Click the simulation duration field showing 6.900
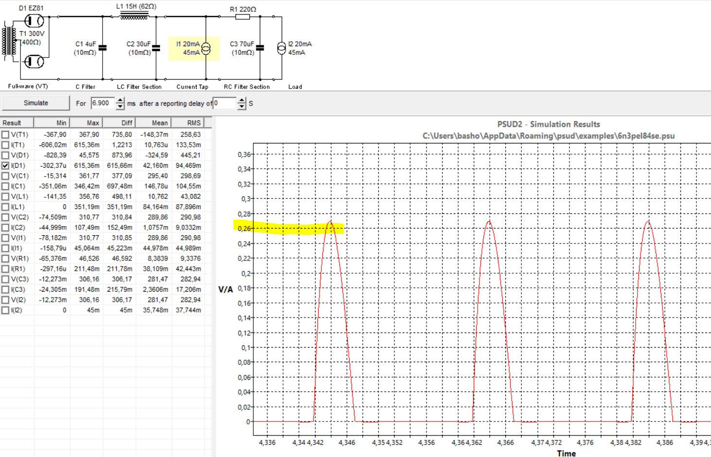The image size is (711, 457). 103,103
